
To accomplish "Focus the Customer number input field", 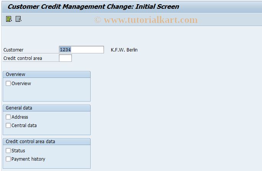I will pos(81,50).
